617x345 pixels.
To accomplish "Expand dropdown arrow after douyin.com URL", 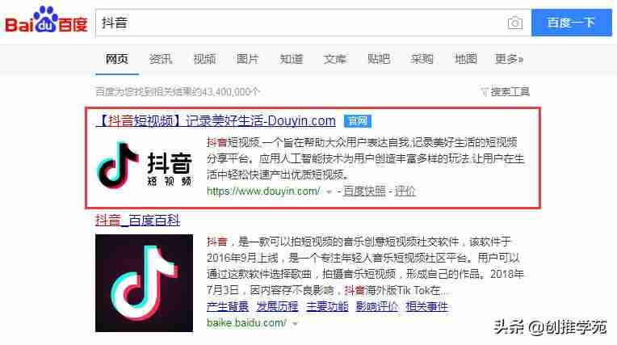I will [x=329, y=192].
